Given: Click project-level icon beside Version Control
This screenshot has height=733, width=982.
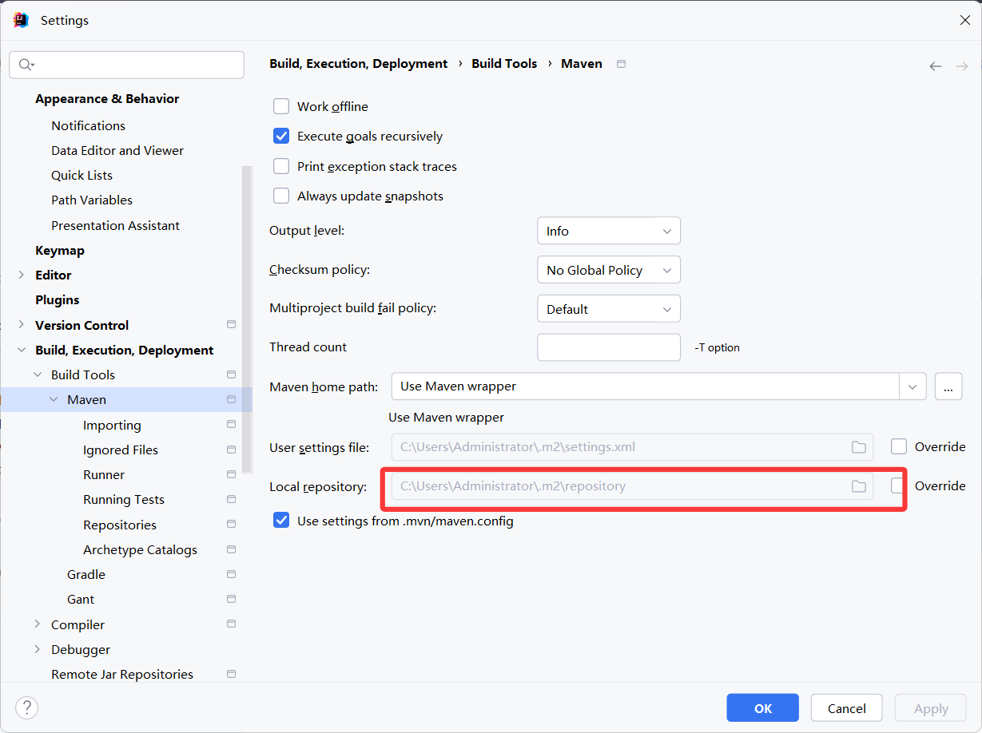Looking at the screenshot, I should pos(232,325).
